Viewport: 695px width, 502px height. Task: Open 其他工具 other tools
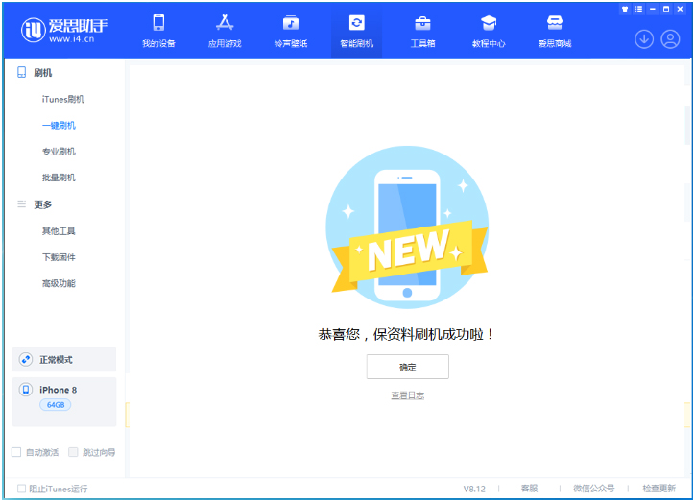coord(59,230)
